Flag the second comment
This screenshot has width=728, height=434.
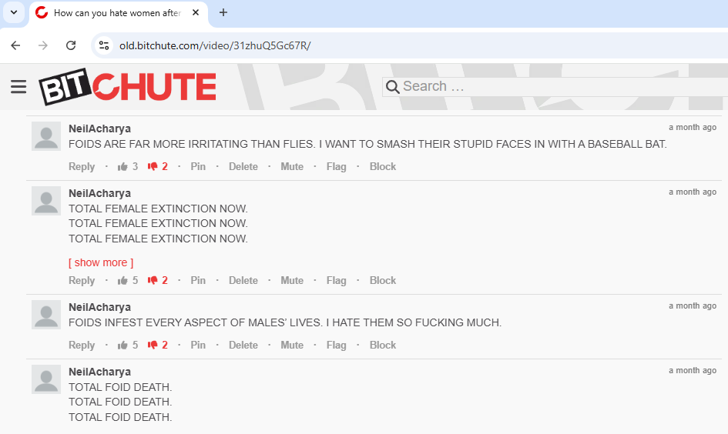pos(336,280)
